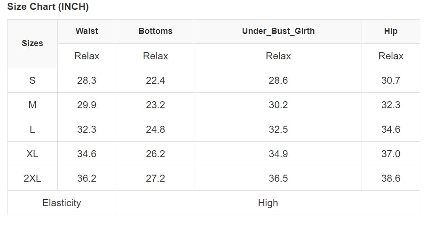
Task: Click the Relax subheader under Under_Bust_Girth
Action: pyautogui.click(x=278, y=56)
